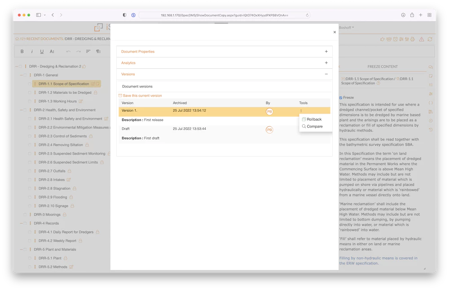Click the warning triangle icon
This screenshot has width=449, height=290.
coord(422,39)
